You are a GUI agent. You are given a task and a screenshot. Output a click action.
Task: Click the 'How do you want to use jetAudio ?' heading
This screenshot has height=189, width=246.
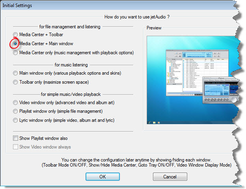click(x=137, y=17)
